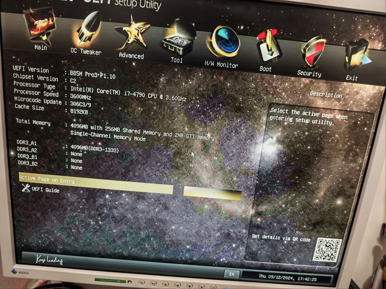Click DDR3_A1 value 4096MB(DDR3-1333)
This screenshot has width=386, height=289.
pyautogui.click(x=94, y=149)
